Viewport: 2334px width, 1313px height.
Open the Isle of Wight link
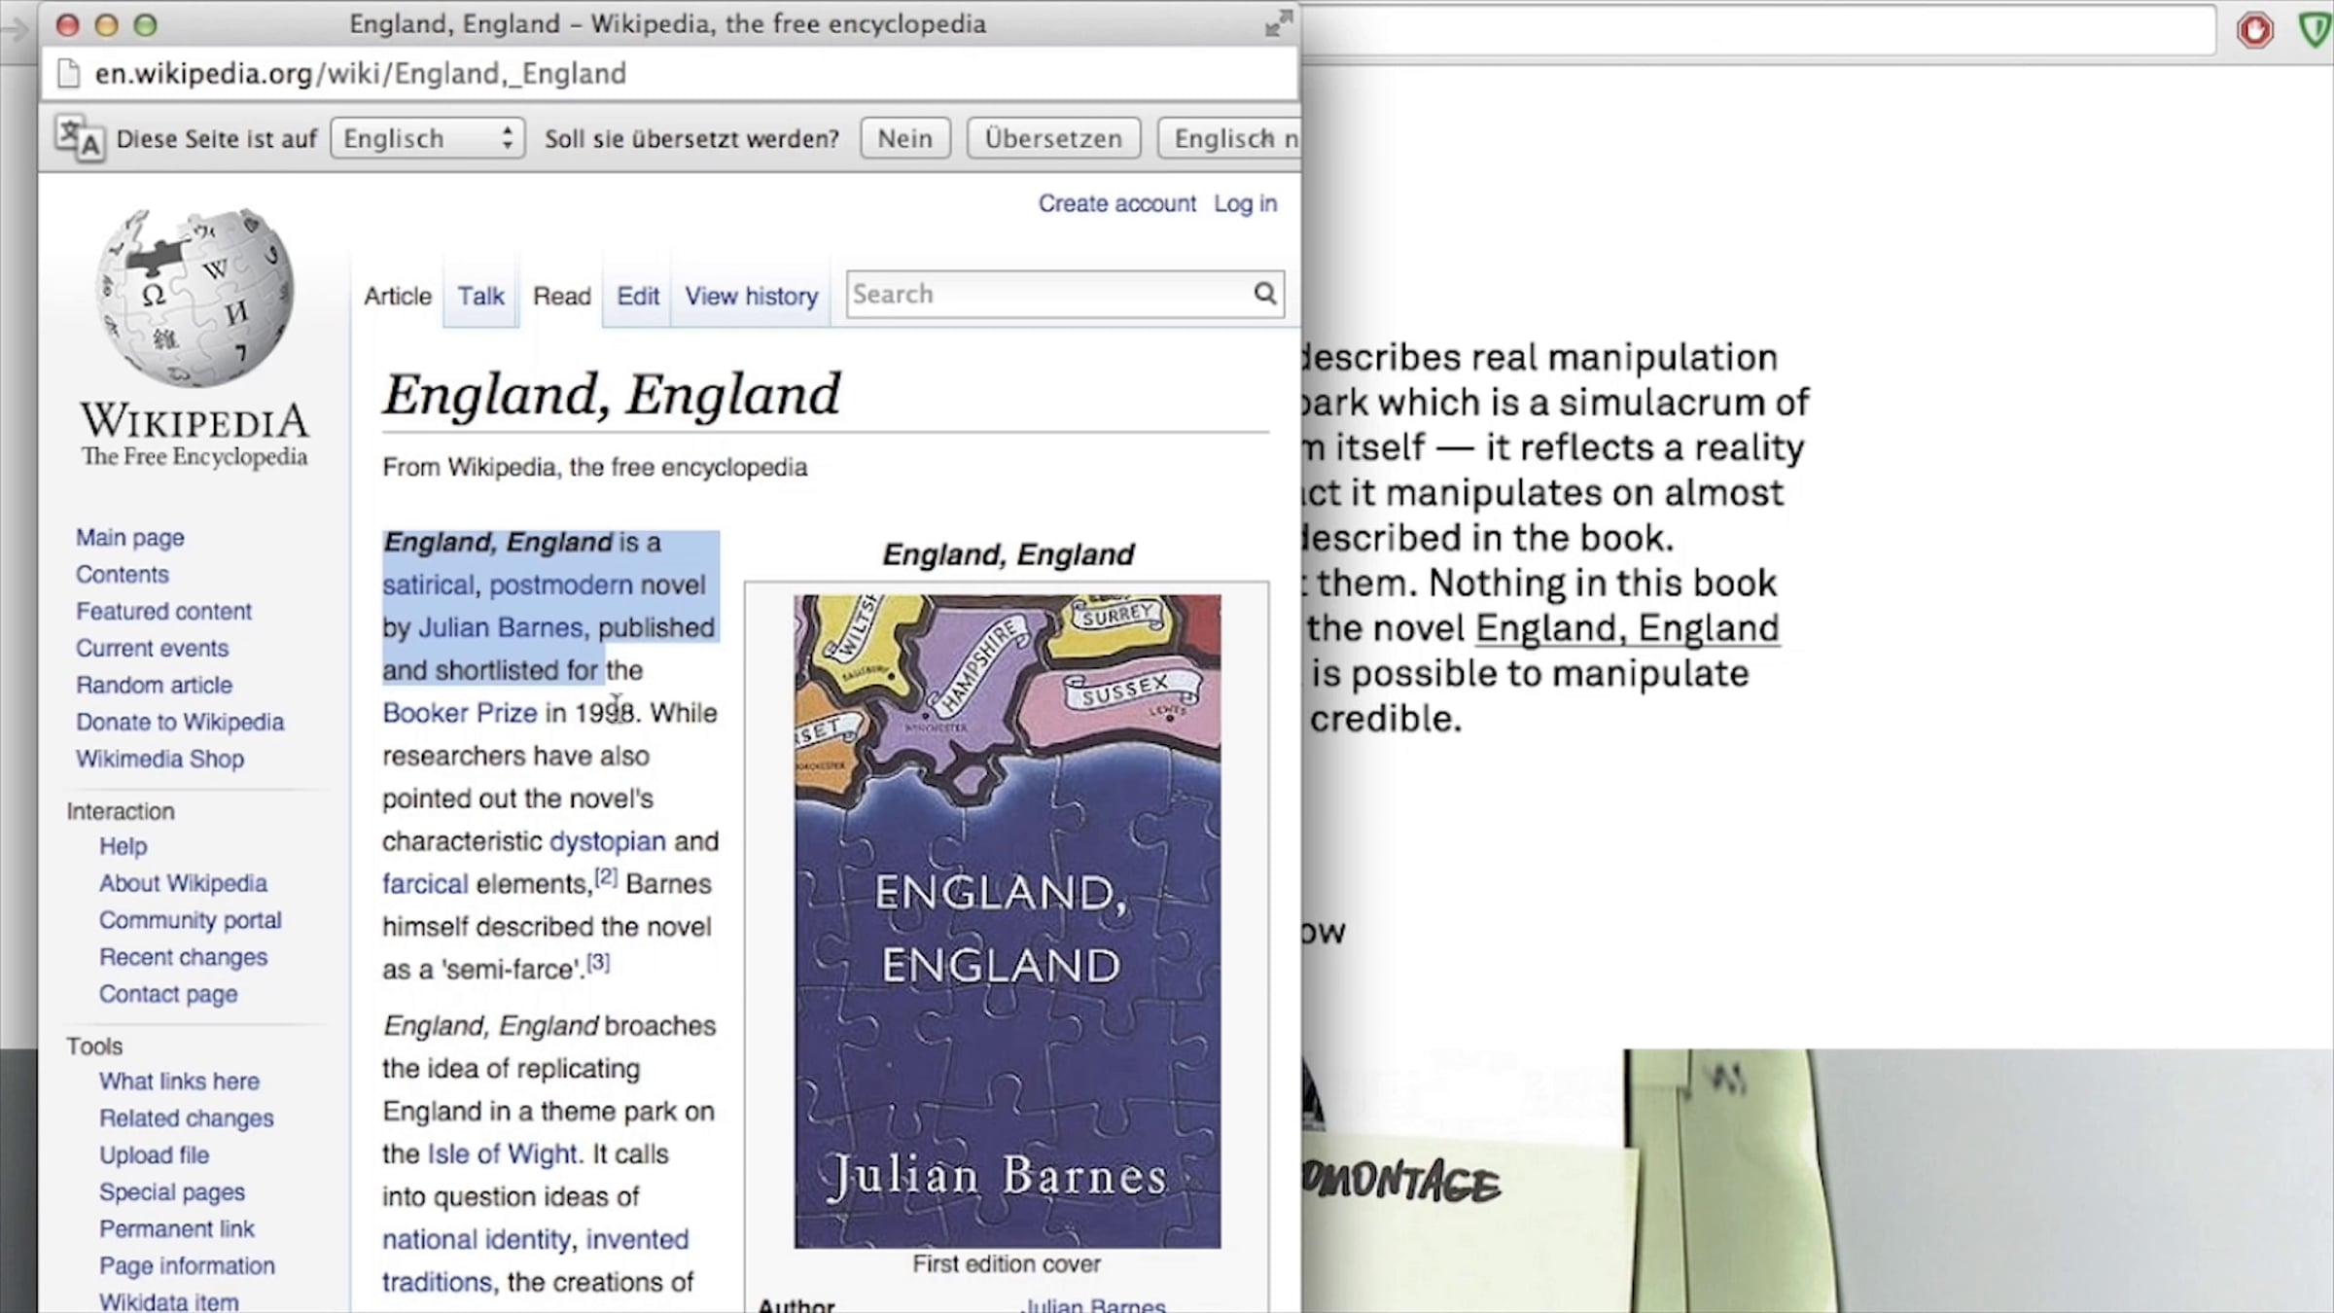[x=503, y=1155]
